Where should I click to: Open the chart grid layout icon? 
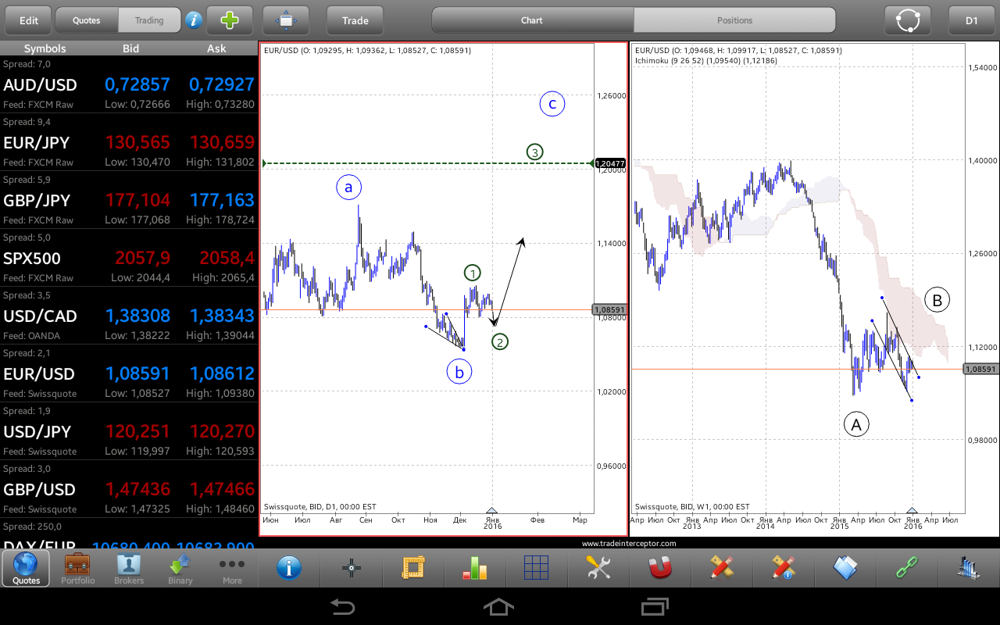[537, 568]
